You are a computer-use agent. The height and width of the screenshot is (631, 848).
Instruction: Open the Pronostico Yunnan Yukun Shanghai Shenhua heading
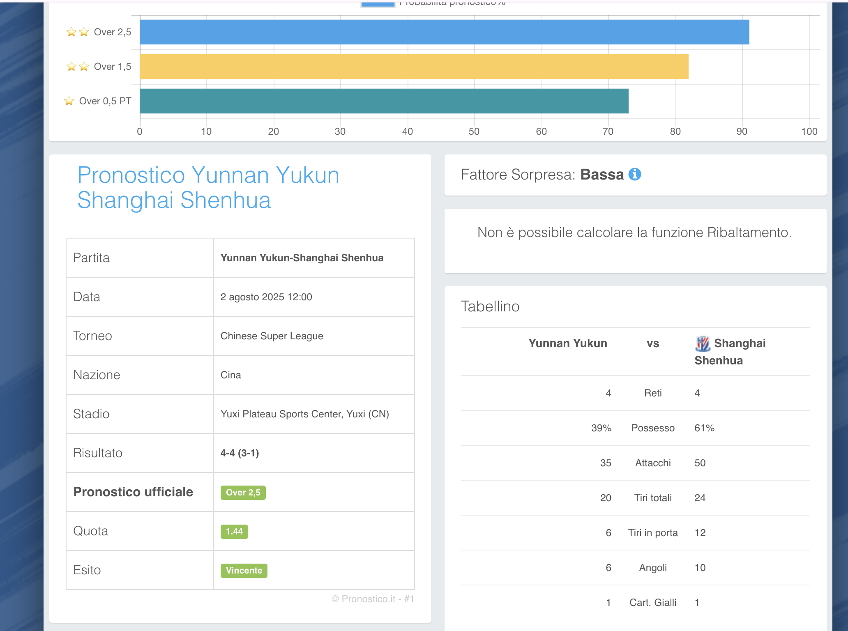pos(208,187)
